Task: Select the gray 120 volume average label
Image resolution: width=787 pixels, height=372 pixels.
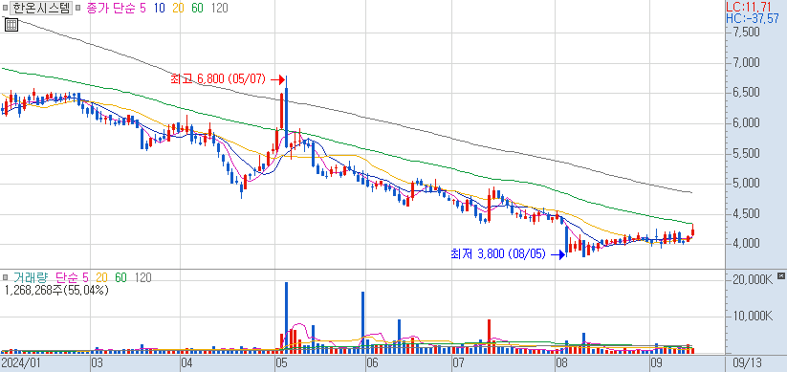Action: (142, 277)
